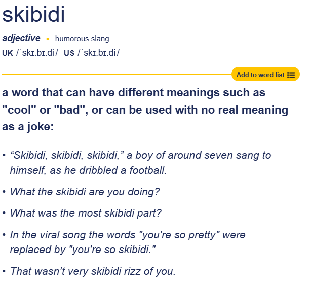The width and height of the screenshot is (310, 284).
Task: Click the "adjective" part-of-speech label
Action: pyautogui.click(x=21, y=38)
